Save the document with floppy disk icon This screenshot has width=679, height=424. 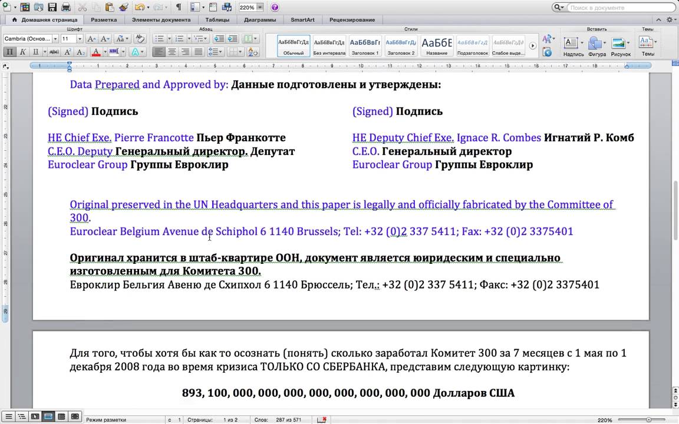(52, 7)
